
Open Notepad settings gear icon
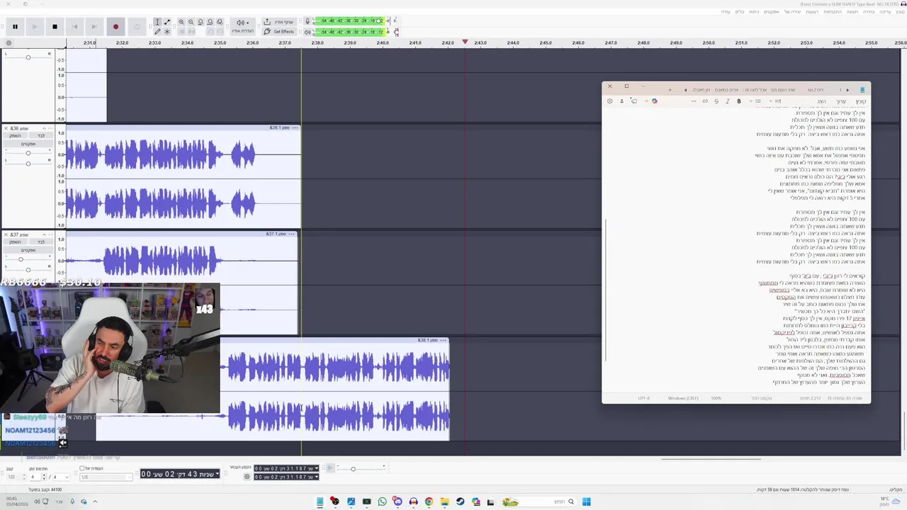[x=610, y=101]
